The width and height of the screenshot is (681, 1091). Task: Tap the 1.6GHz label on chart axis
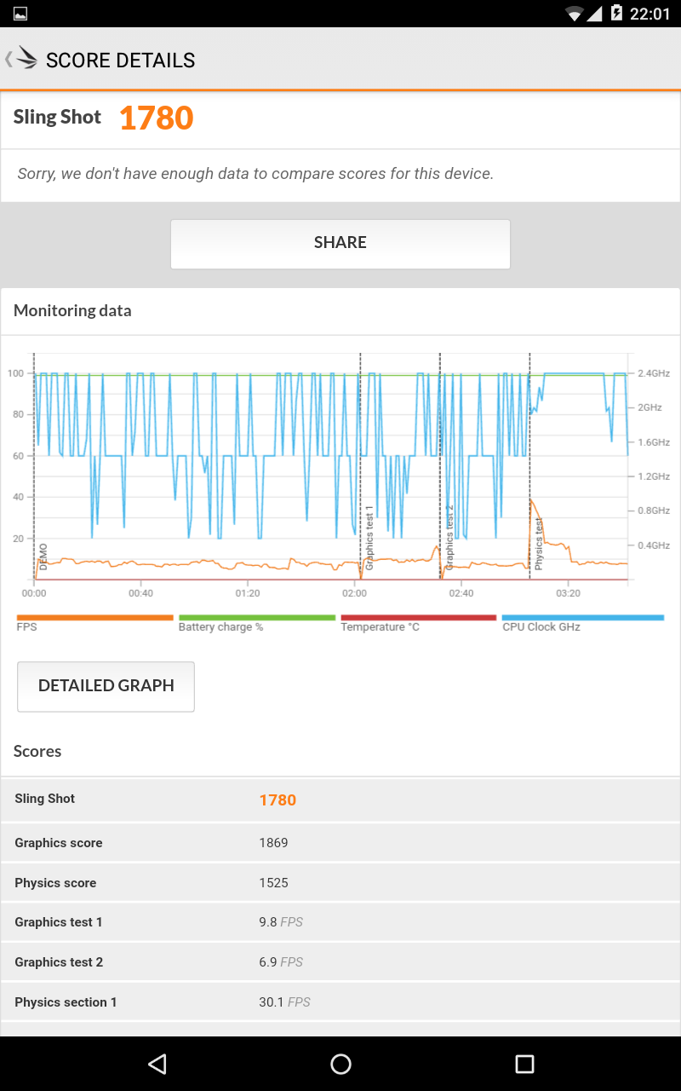tap(654, 442)
